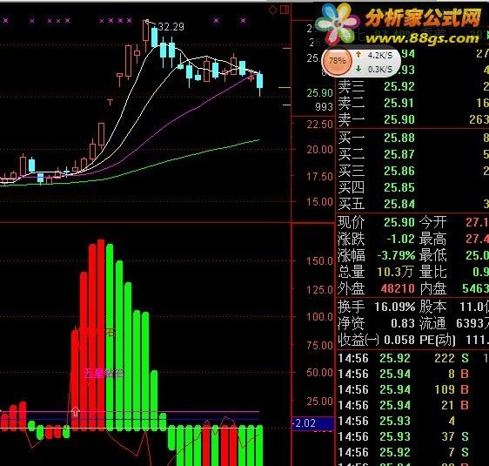The image size is (489, 466).
Task: Click the 换手 16.09% turnover value
Action: pos(394,307)
